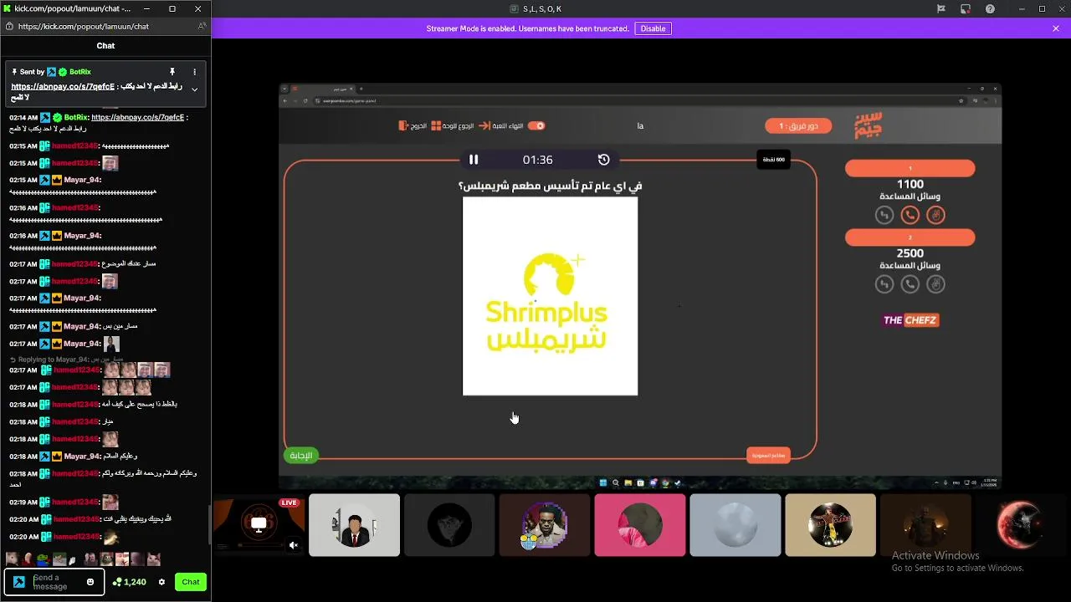Click BotRix username in 02:14 AM message

[x=76, y=118]
